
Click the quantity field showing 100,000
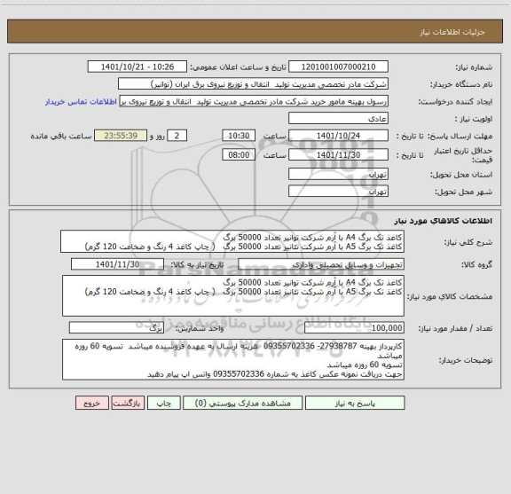pyautogui.click(x=354, y=328)
